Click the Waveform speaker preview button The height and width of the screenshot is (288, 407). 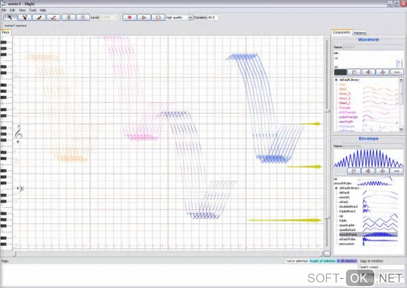369,72
